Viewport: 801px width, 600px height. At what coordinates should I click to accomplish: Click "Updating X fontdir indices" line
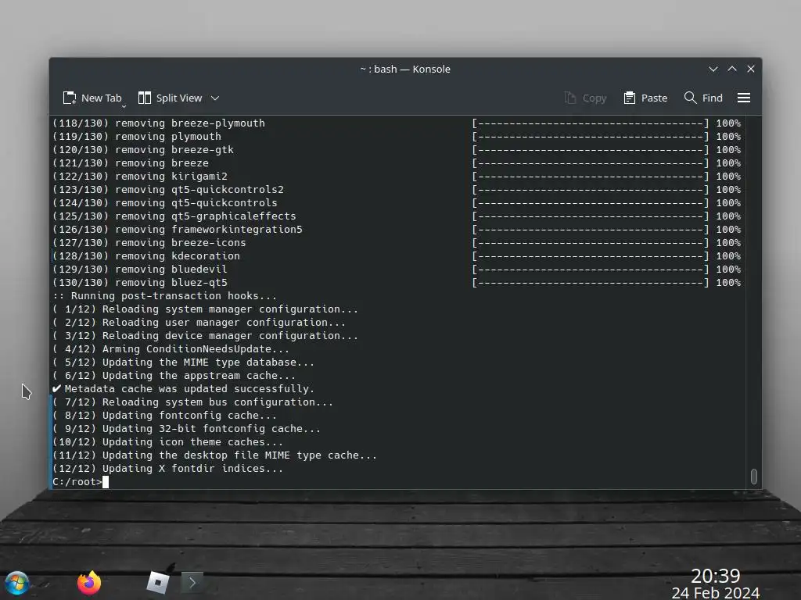167,469
